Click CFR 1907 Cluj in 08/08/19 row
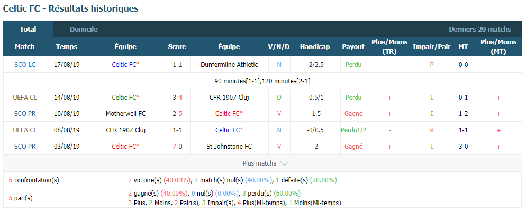This screenshot has width=526, height=212. click(x=125, y=130)
